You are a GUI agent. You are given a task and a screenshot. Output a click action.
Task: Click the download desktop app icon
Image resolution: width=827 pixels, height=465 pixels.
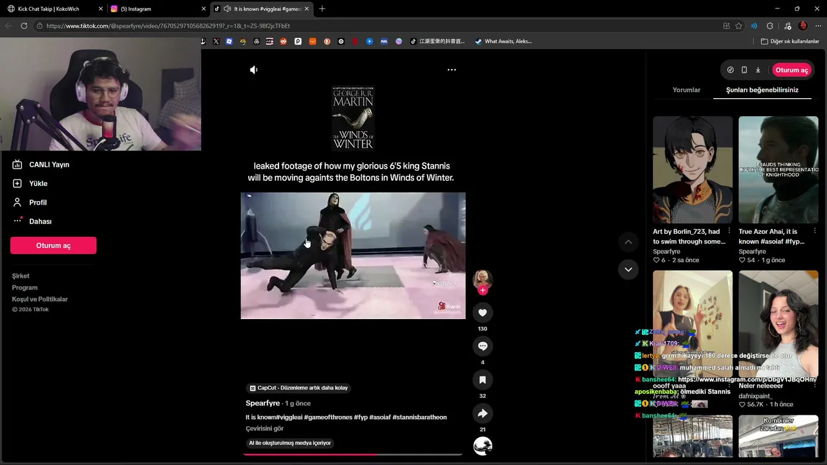[x=758, y=70]
